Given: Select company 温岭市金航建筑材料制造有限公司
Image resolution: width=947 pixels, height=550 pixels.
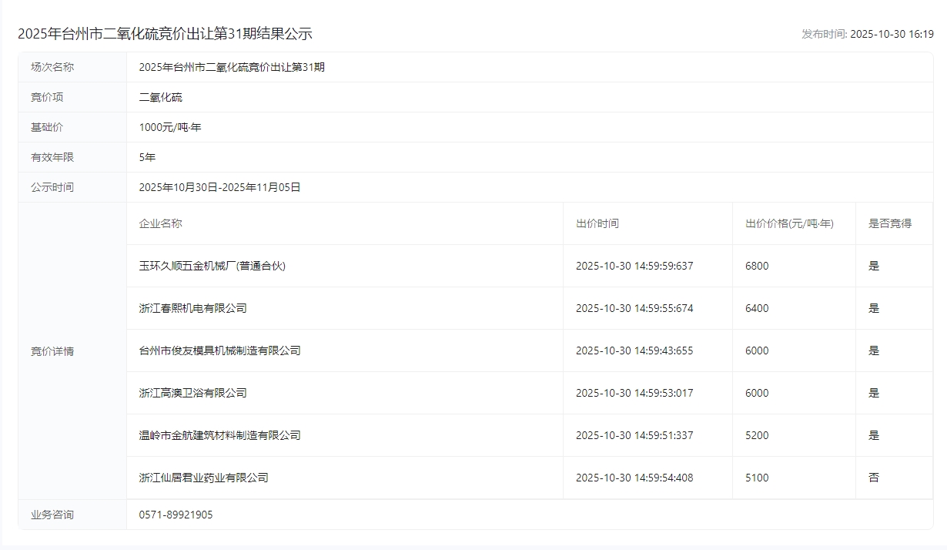Looking at the screenshot, I should pyautogui.click(x=219, y=435).
